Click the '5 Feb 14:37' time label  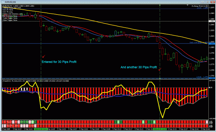click(x=17, y=129)
